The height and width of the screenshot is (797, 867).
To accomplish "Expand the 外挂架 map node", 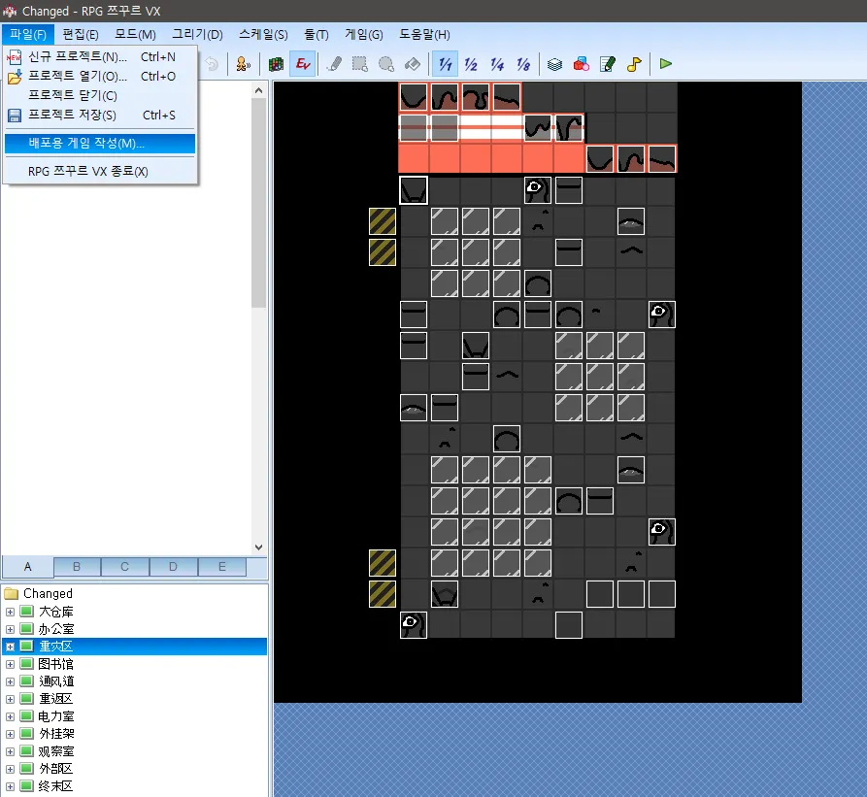I will 10,735.
